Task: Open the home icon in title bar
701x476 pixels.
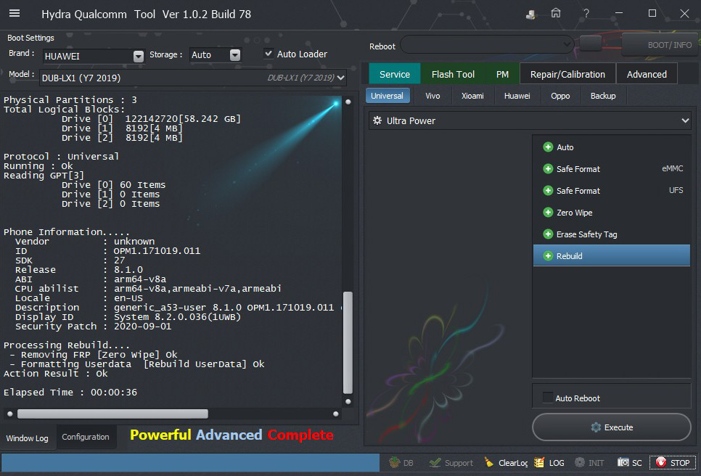Action: click(x=556, y=13)
